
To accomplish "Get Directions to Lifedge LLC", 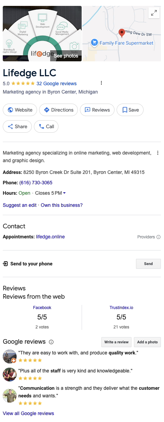I will point(58,110).
